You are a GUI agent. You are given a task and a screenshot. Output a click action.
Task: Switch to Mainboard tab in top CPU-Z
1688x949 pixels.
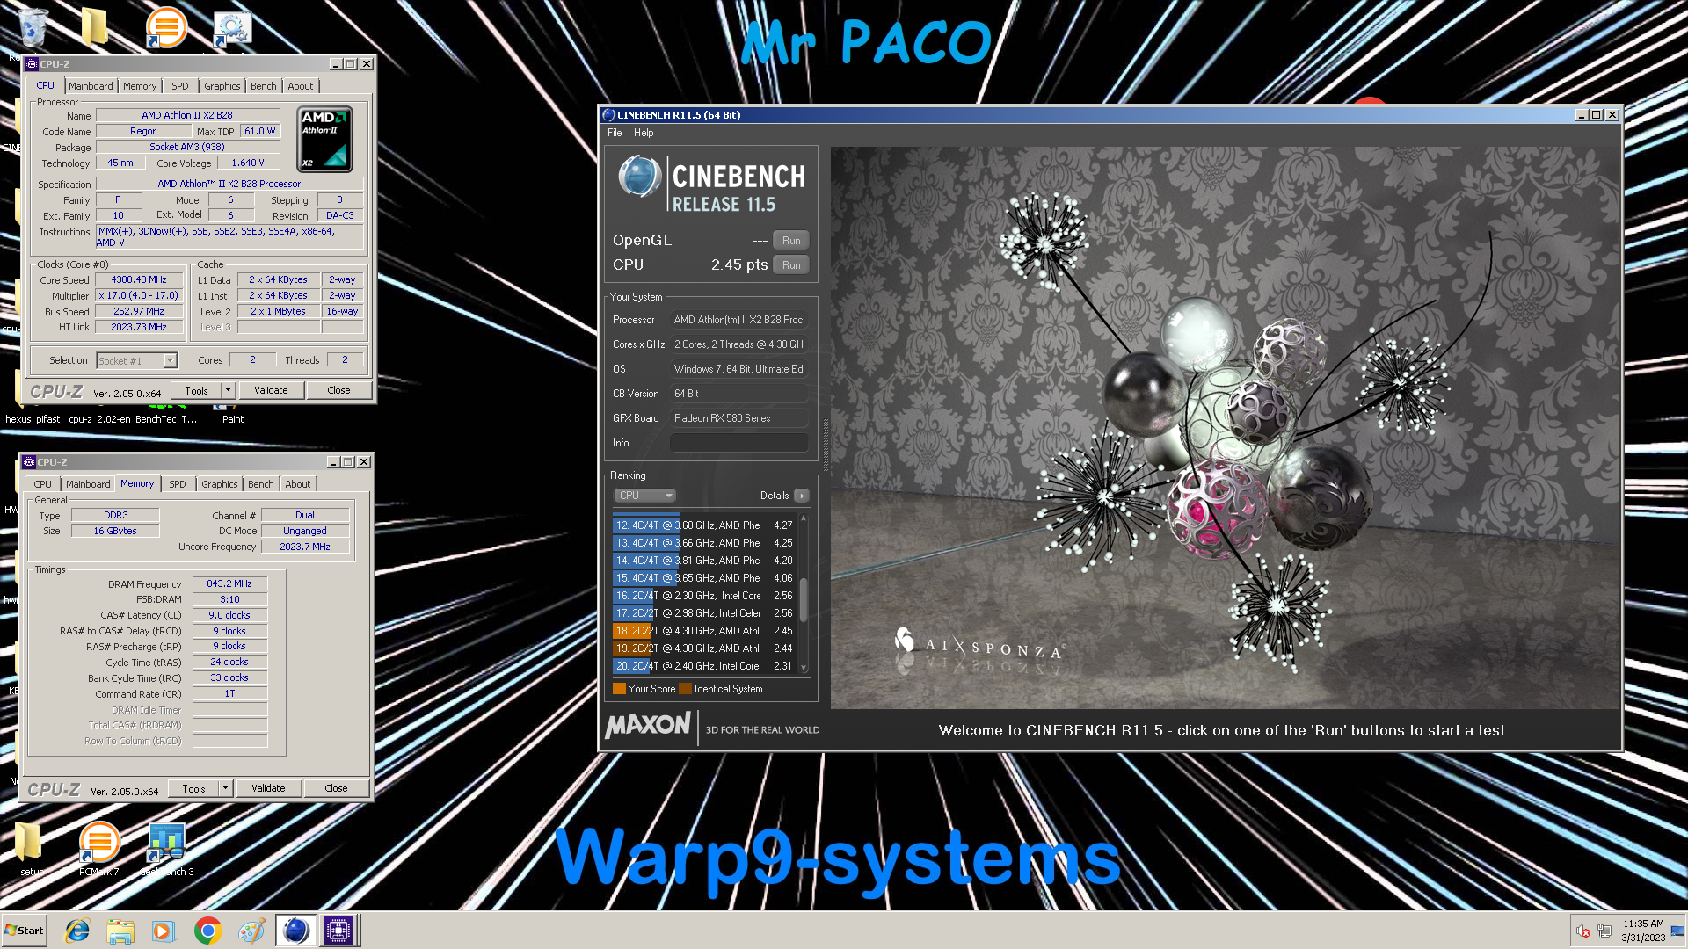coord(91,86)
